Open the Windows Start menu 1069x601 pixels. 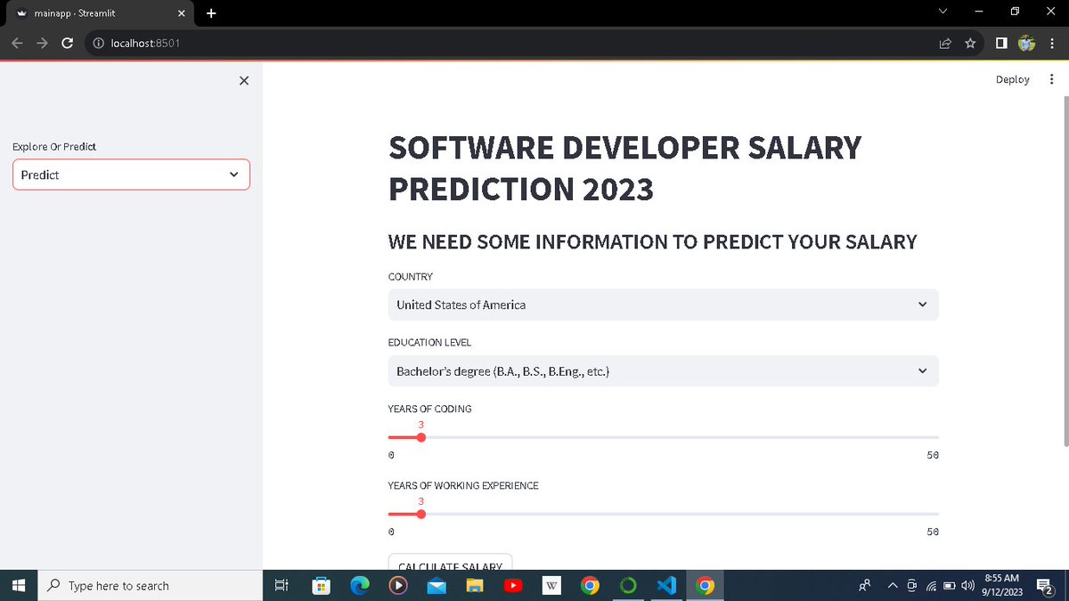pyautogui.click(x=18, y=585)
